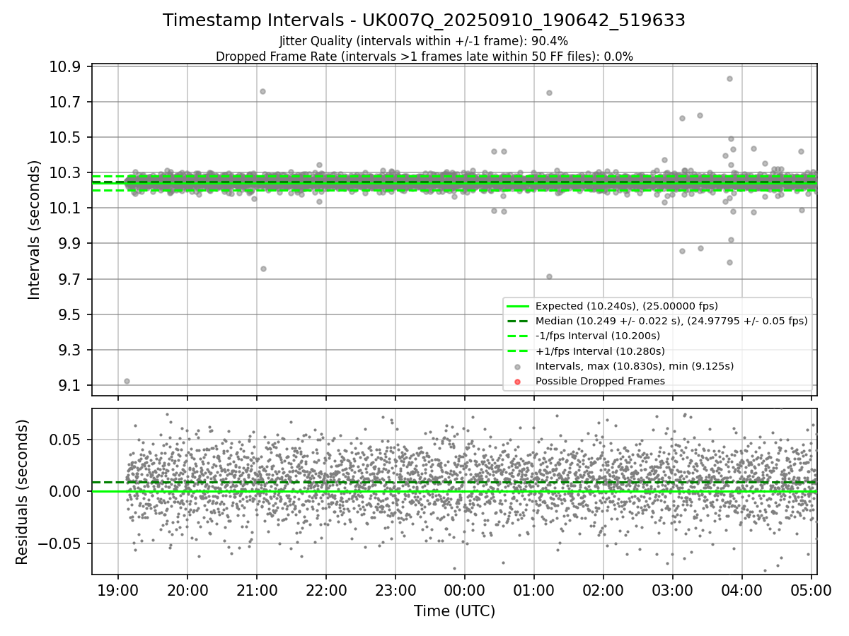This screenshot has height=636, width=849.
Task: Click the red 'Possible Dropped Frames' legend marker
Action: 517,382
